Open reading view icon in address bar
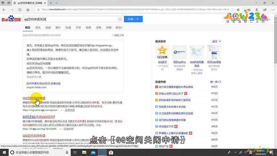The height and width of the screenshot is (156, 277). coord(232,10)
